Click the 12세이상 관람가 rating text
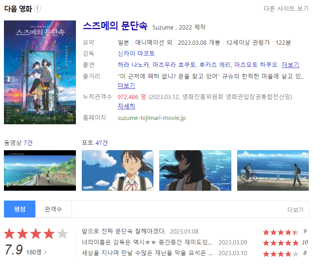 click(x=248, y=43)
